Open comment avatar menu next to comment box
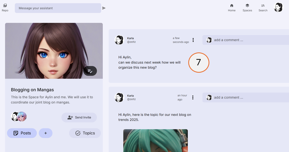Screen dimensions: 289x152 (209, 40)
